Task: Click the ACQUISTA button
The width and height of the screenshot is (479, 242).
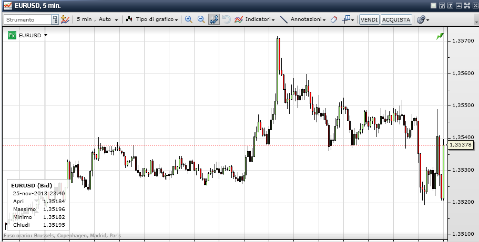Action: point(396,19)
